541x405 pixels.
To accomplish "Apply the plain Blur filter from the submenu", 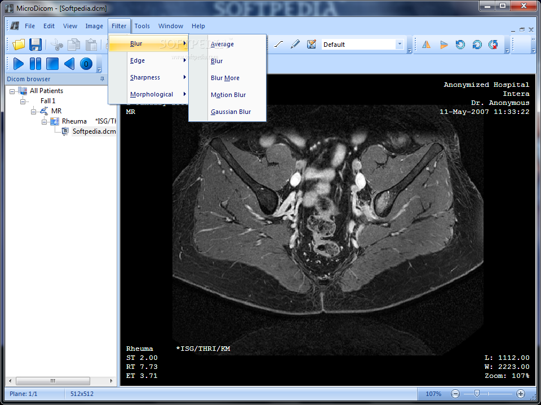I will pos(227,61).
